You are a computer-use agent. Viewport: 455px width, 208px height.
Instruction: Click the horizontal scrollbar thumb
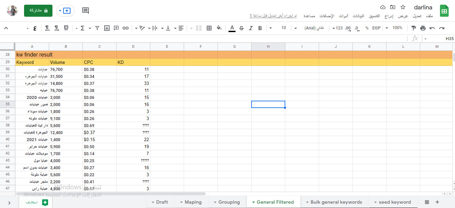110,194
